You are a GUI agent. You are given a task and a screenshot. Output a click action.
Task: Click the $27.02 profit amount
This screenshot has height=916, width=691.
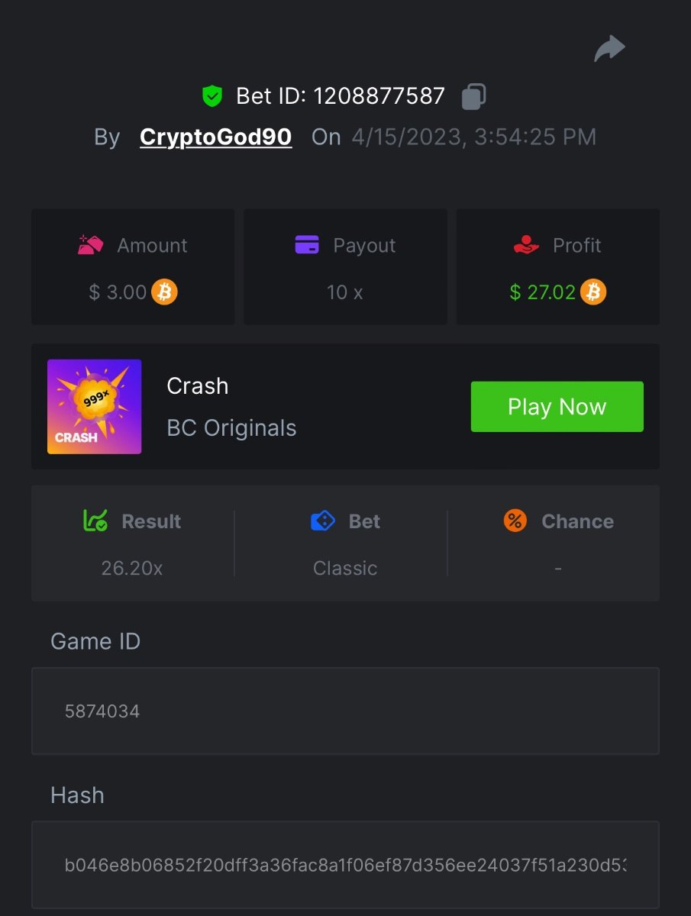click(542, 292)
